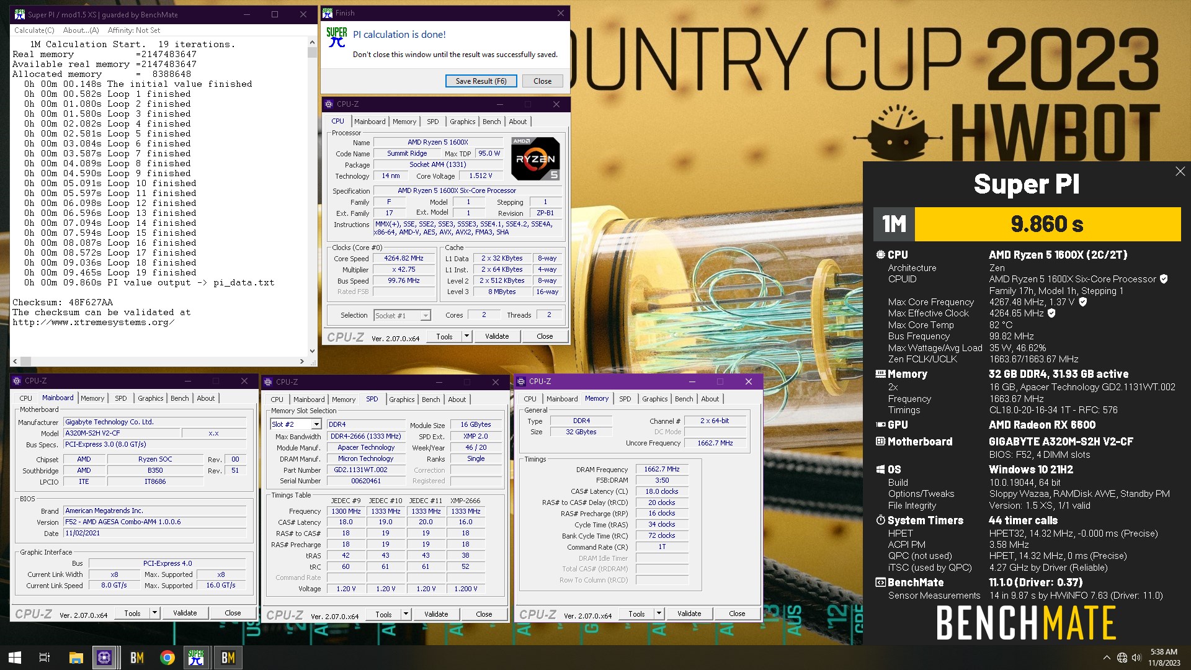The height and width of the screenshot is (670, 1191).
Task: Click Validate in Mainboard CPU-Z window
Action: pos(185,613)
